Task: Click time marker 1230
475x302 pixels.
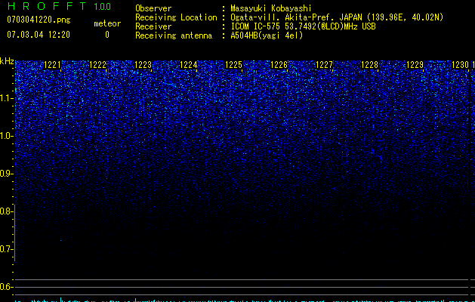Action: pyautogui.click(x=460, y=65)
